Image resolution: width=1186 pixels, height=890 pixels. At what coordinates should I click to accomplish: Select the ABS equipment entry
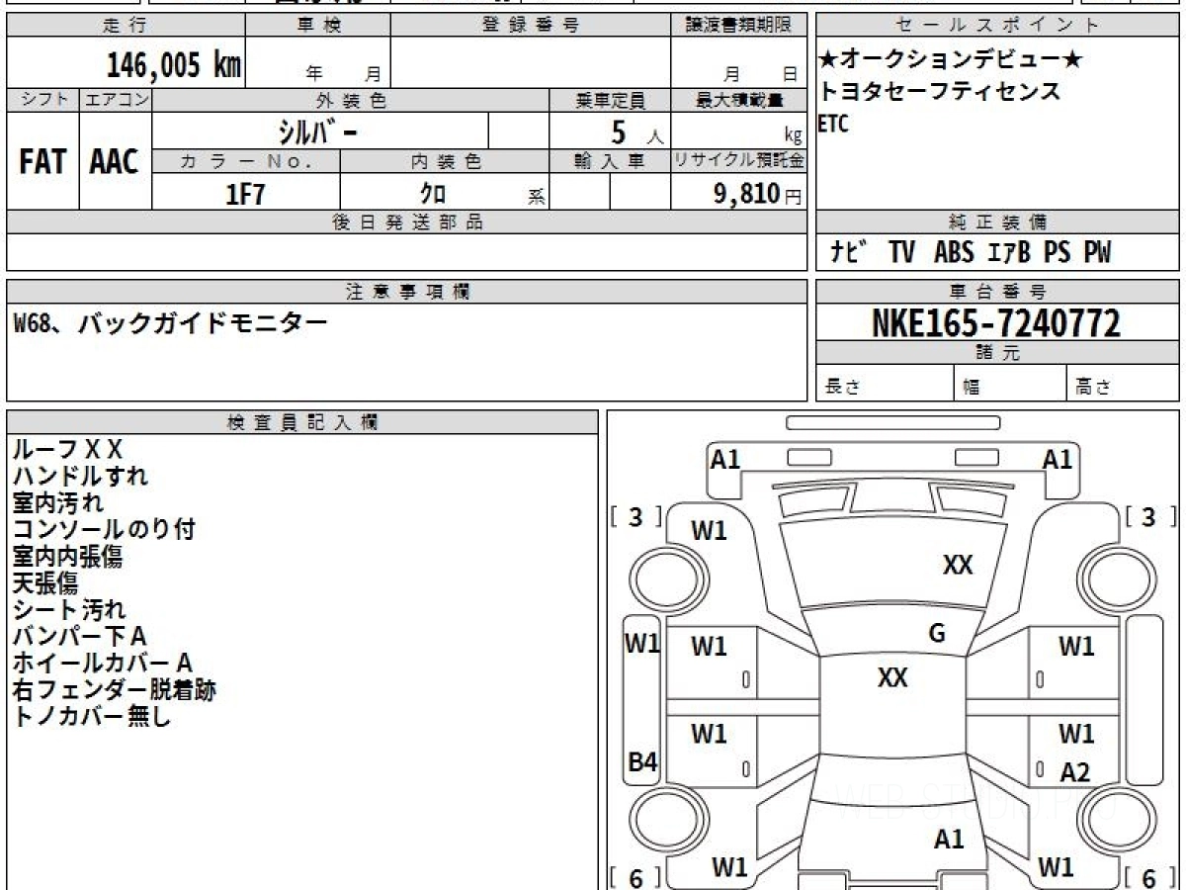click(954, 253)
